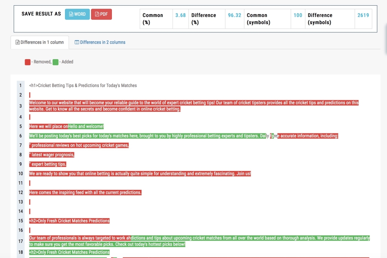Select the Common (%) value 3.68
Image resolution: width=387 pixels, height=258 pixels.
coord(180,15)
